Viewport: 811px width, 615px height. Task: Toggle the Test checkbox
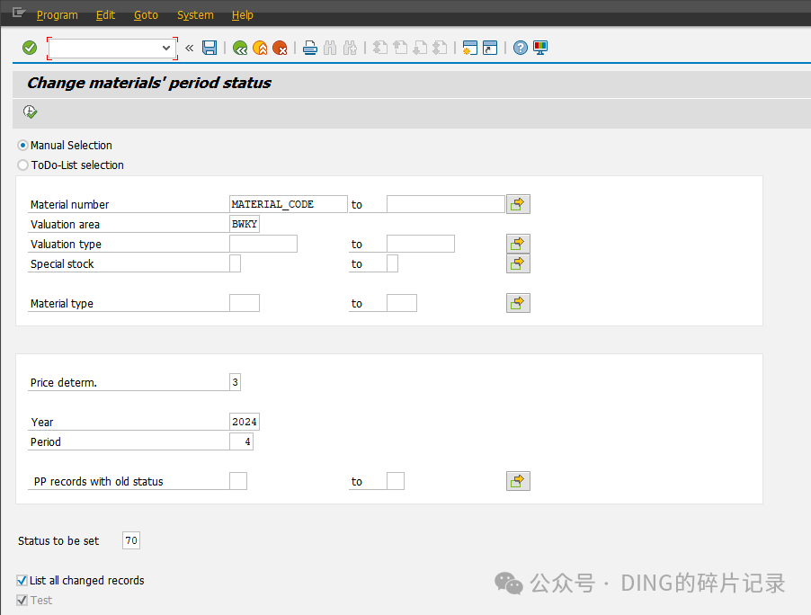coord(22,600)
